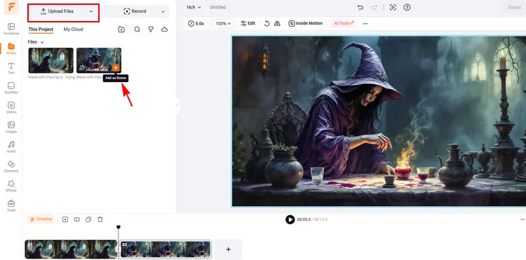
Task: Click the rotate icon in canvas toolbar
Action: pyautogui.click(x=267, y=23)
